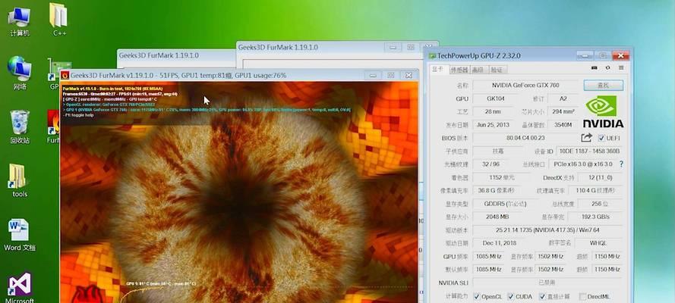The width and height of the screenshot is (675, 303).
Task: Click the 28 nm process value
Action: pos(494,111)
